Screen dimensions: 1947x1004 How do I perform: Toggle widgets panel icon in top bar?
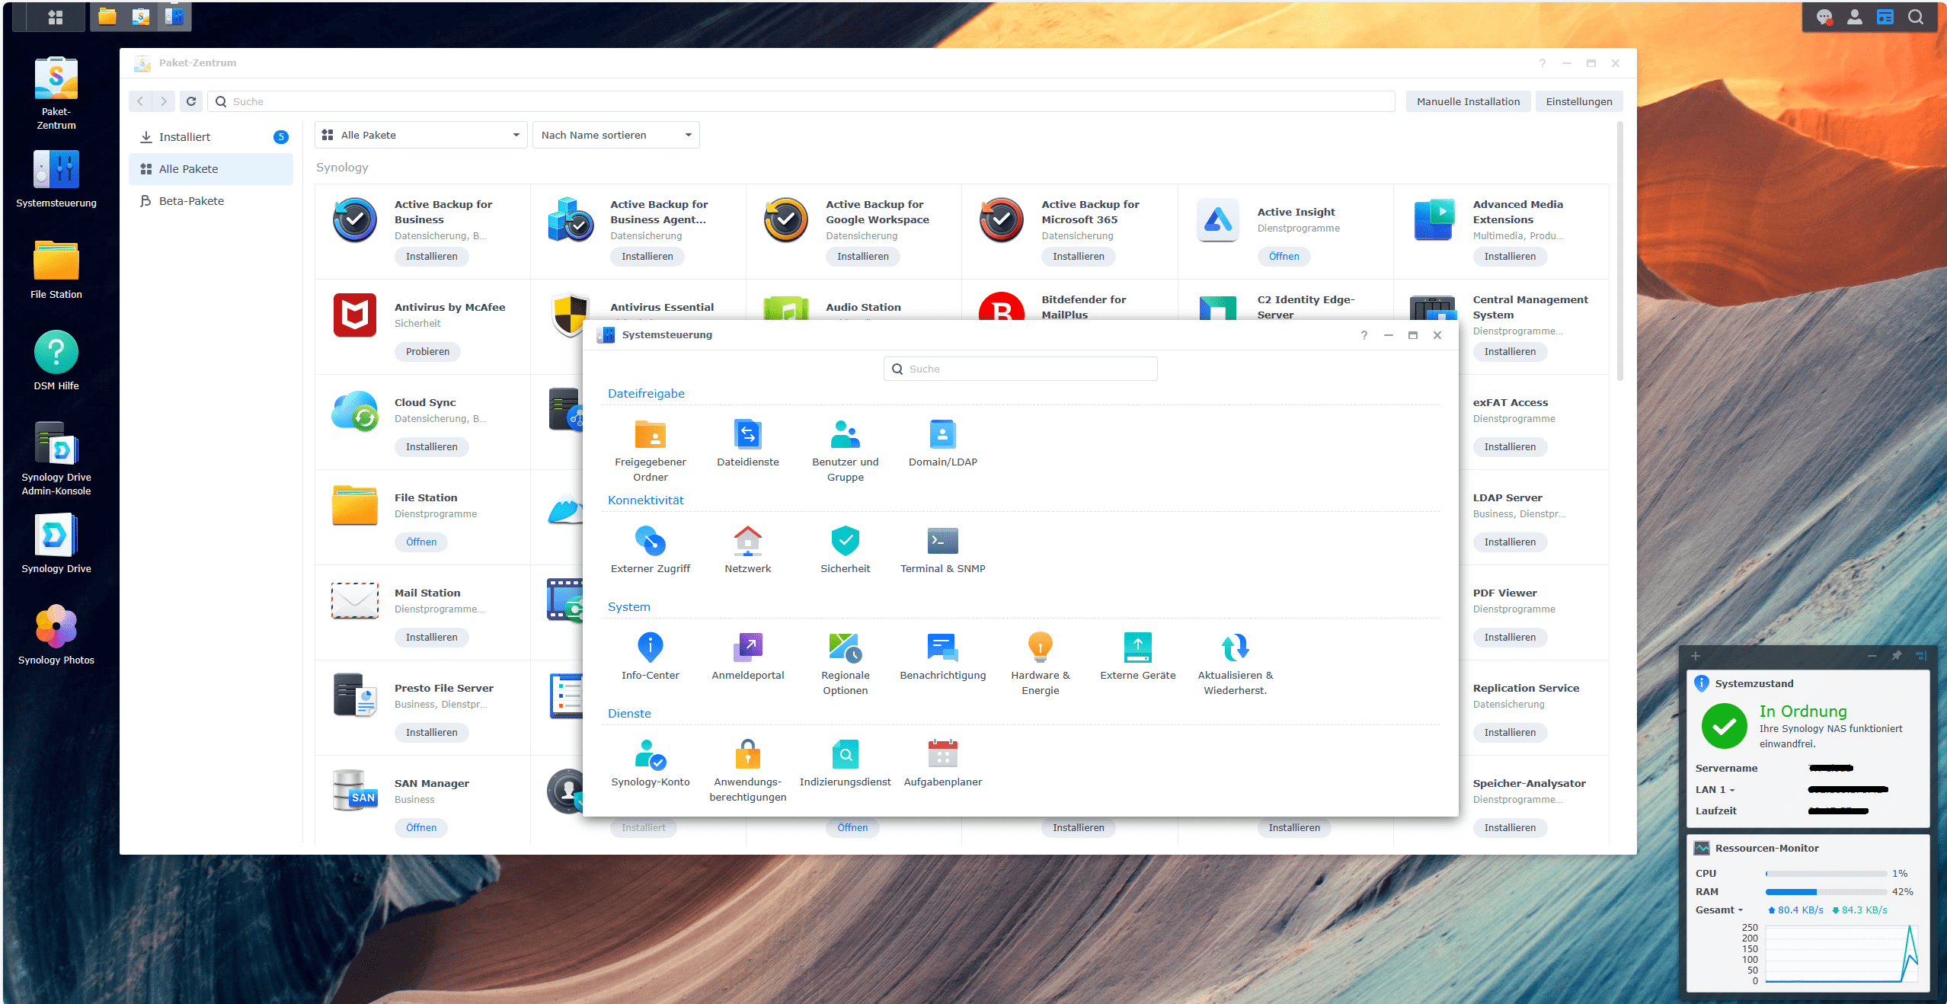tap(1885, 17)
